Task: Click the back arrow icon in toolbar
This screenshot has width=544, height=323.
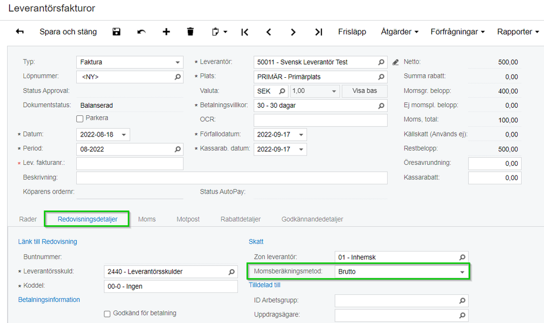Action: point(20,32)
